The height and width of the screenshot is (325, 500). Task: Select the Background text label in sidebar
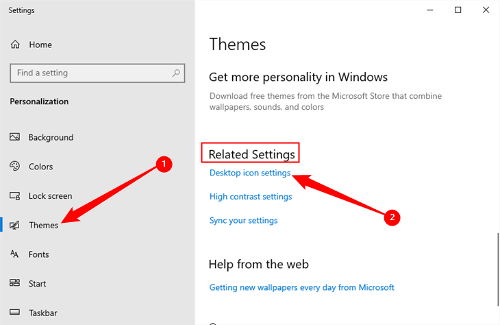tap(51, 137)
